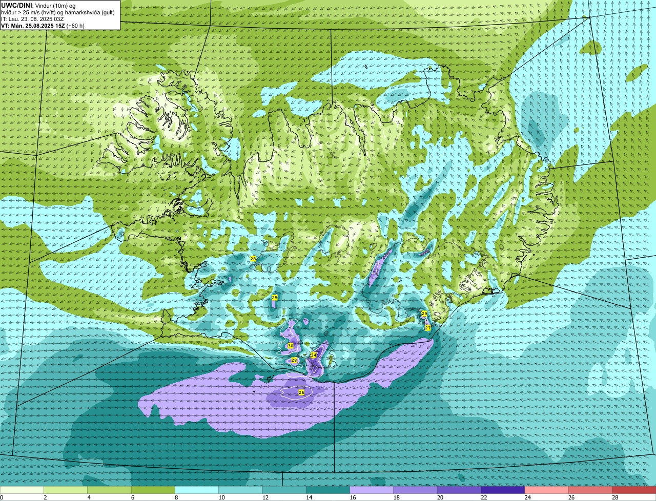The height and width of the screenshot is (501, 656).
Task: Click the yellow gust label 25
Action: (x=275, y=298)
